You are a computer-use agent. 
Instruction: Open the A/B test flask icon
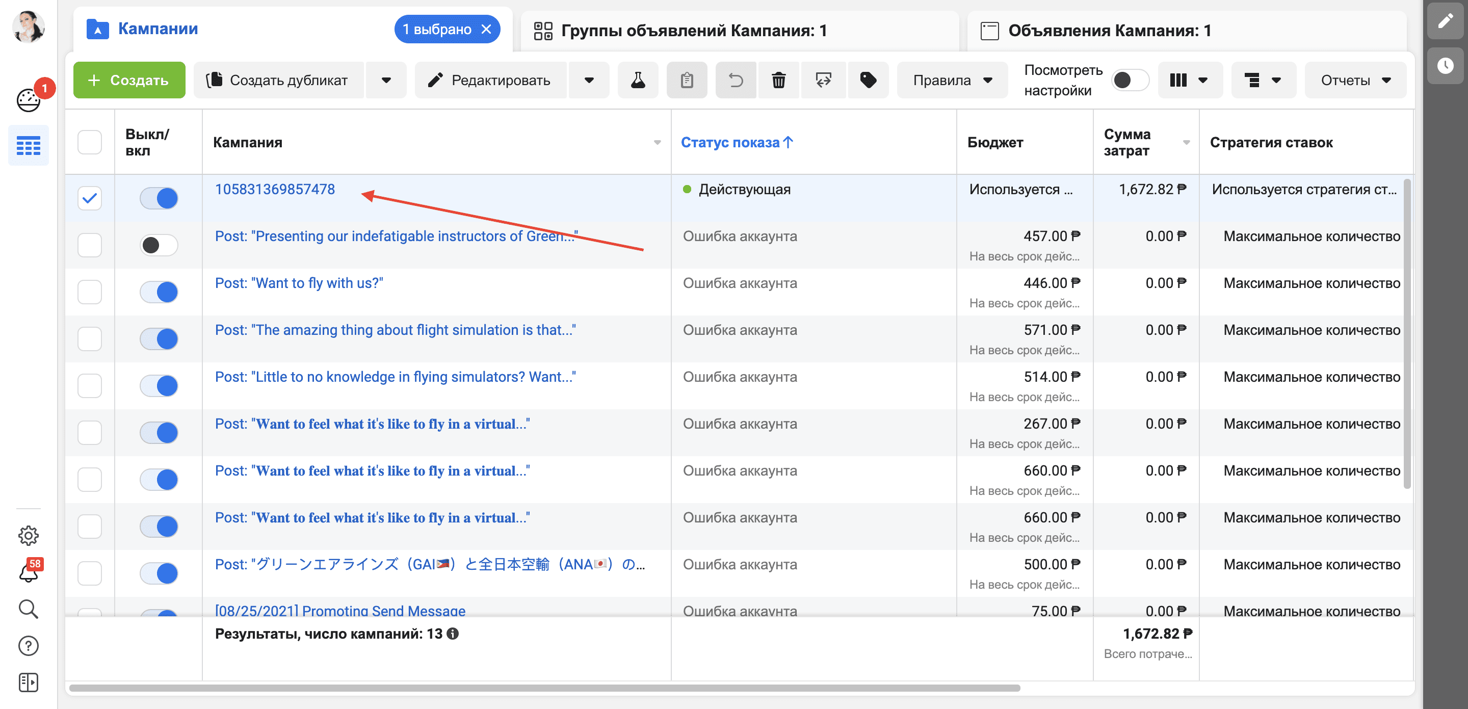[x=638, y=81]
